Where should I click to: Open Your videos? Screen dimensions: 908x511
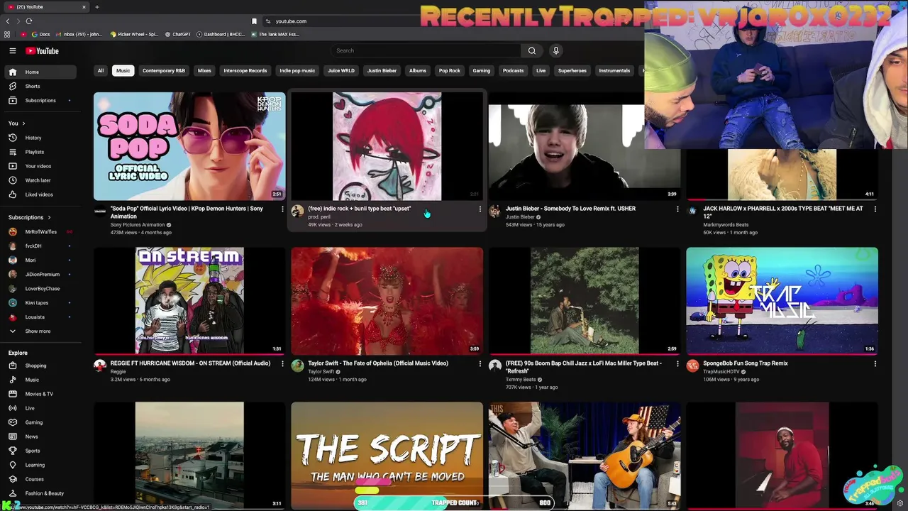pos(40,166)
